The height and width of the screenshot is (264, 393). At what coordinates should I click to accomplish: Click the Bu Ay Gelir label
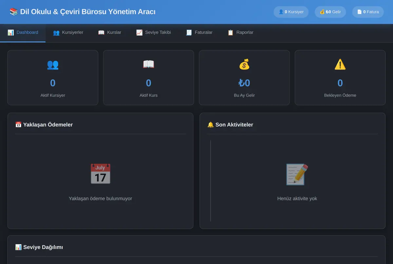pyautogui.click(x=244, y=95)
